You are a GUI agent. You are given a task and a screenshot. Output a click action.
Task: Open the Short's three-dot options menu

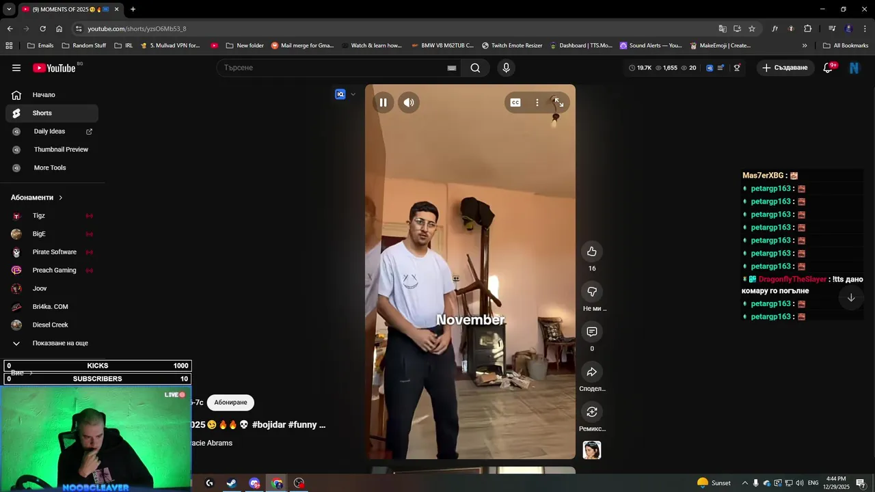pos(537,102)
